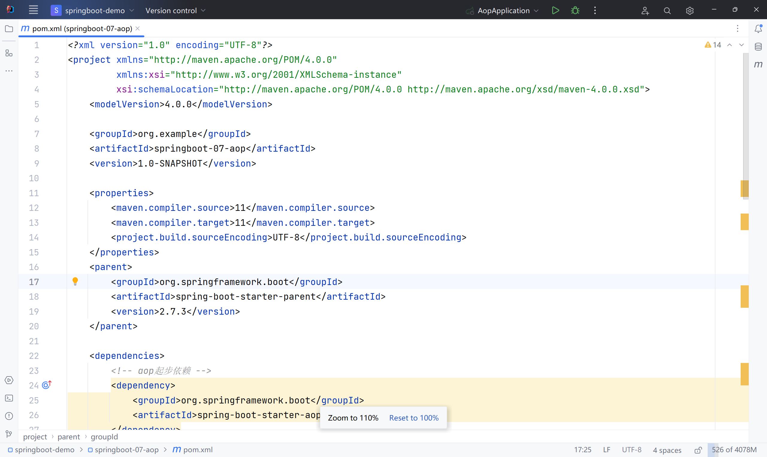
Task: Open IDE settings gear
Action: 690,11
